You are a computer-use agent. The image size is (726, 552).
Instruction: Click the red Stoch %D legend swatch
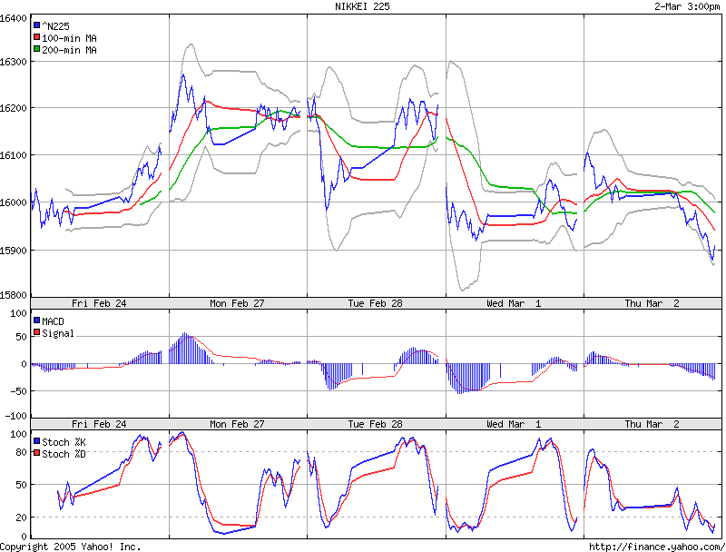(36, 453)
